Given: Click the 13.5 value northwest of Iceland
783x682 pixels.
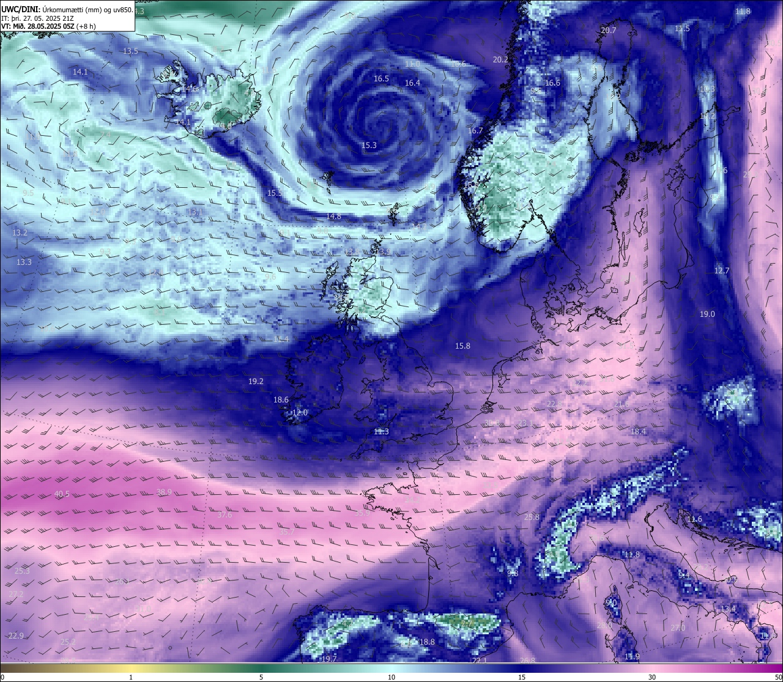Looking at the screenshot, I should coord(130,51).
